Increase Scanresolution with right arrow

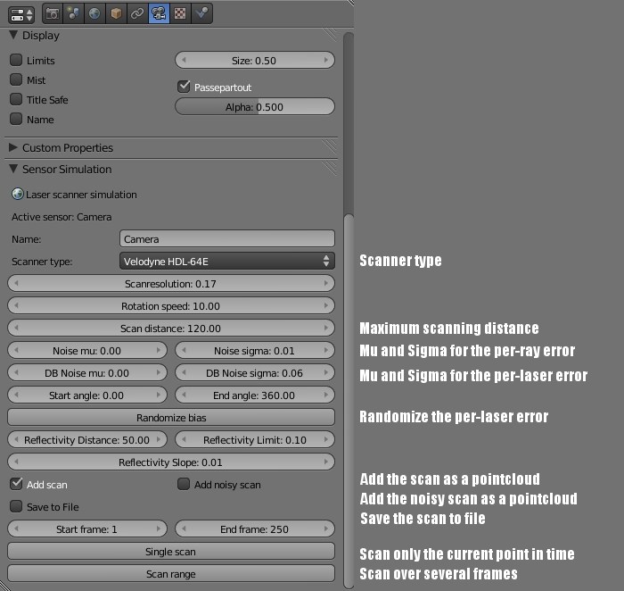326,283
